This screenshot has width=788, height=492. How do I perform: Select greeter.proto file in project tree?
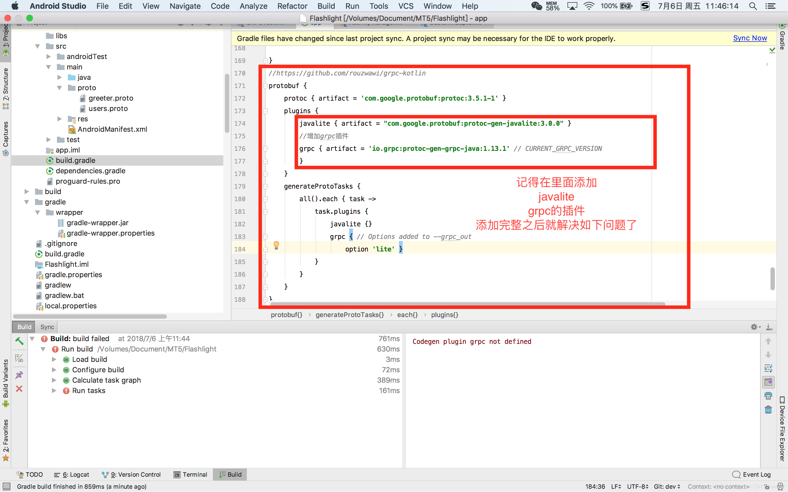(x=111, y=98)
